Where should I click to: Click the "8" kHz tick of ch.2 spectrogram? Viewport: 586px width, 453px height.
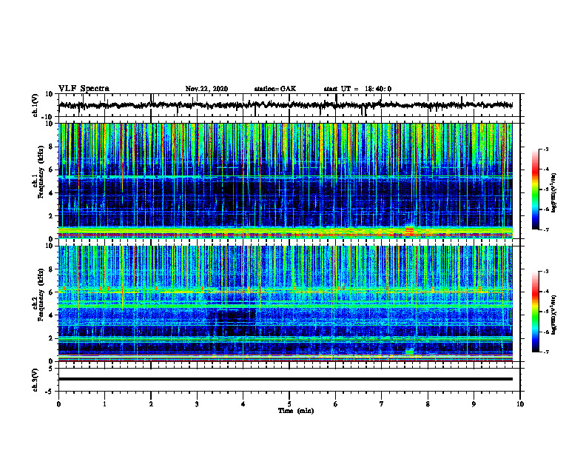(x=51, y=269)
